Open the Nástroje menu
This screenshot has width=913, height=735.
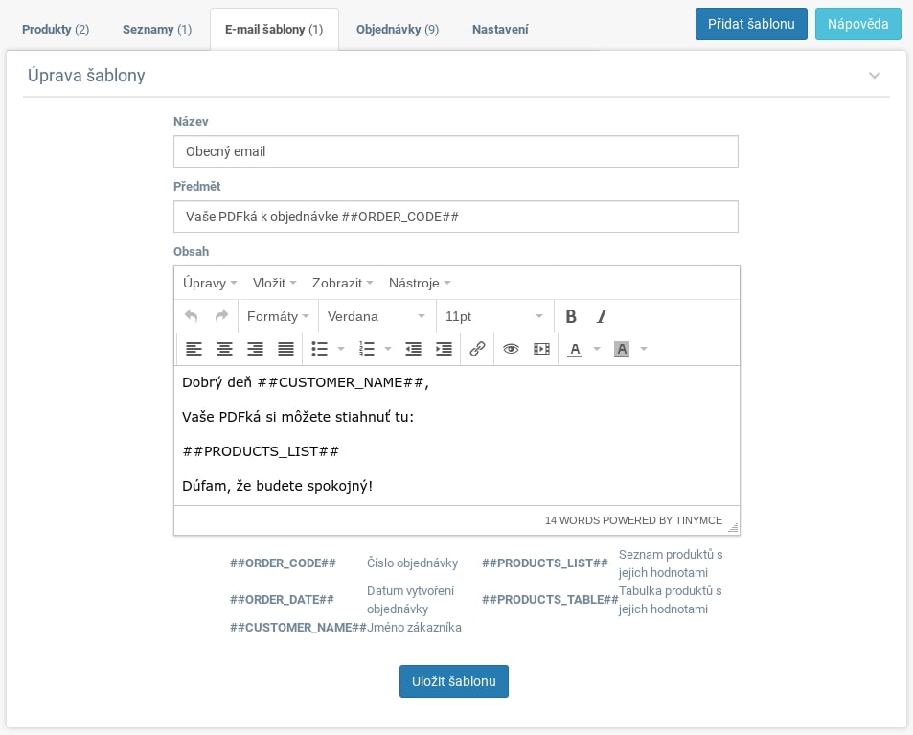[420, 283]
